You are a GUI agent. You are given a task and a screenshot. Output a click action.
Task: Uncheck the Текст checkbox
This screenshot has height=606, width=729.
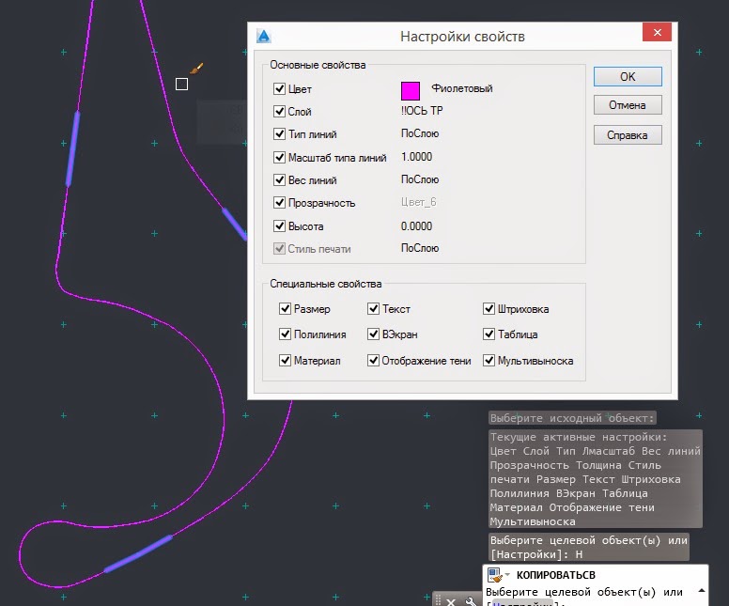point(373,308)
